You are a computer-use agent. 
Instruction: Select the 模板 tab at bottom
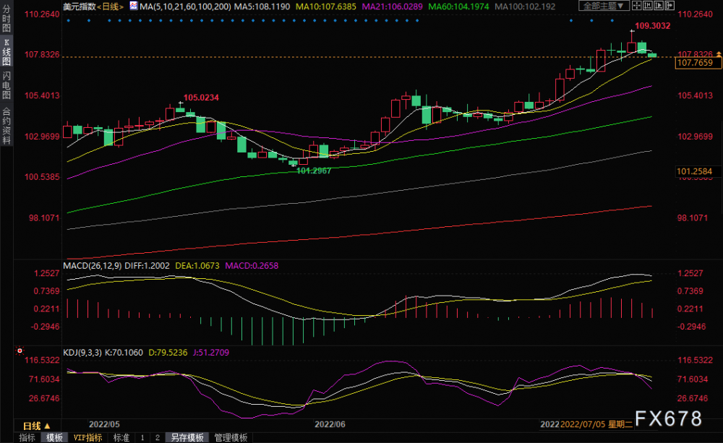point(54,437)
